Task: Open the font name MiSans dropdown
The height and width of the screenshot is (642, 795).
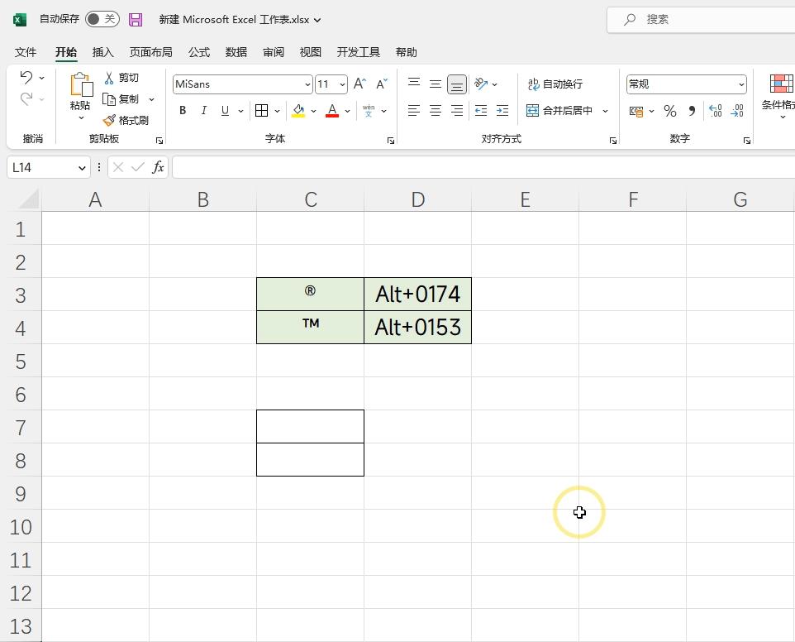Action: 307,84
